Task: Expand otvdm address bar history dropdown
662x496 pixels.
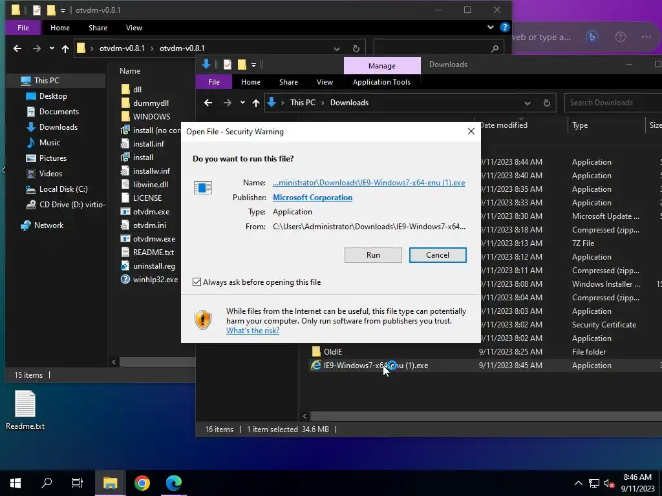Action: (336, 48)
